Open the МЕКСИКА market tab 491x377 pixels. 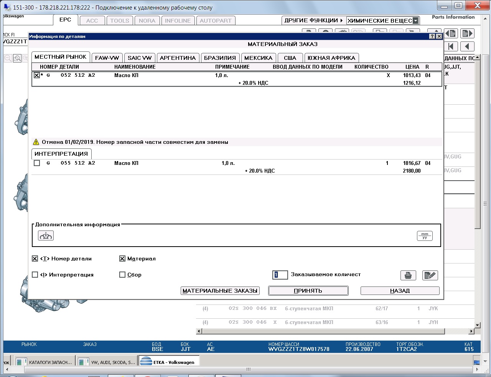coord(258,58)
